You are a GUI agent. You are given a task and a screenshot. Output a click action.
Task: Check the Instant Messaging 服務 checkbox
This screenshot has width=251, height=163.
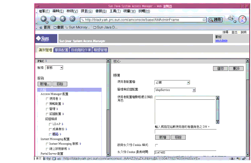[x=47, y=144]
